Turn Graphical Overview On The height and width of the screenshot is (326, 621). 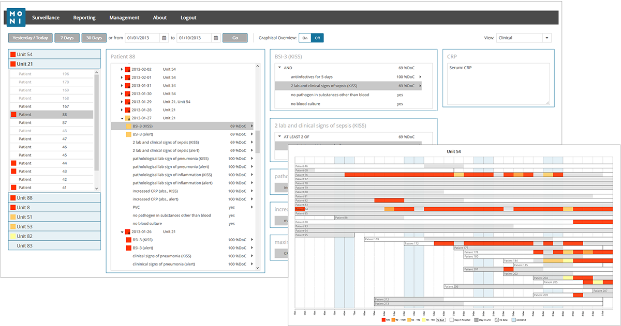coord(305,38)
